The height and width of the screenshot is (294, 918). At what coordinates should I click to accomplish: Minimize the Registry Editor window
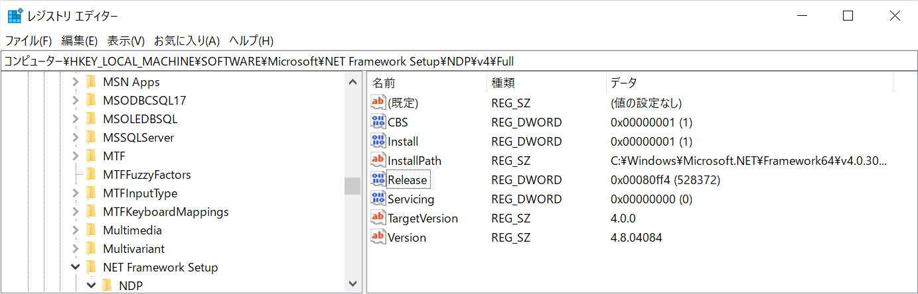click(802, 17)
